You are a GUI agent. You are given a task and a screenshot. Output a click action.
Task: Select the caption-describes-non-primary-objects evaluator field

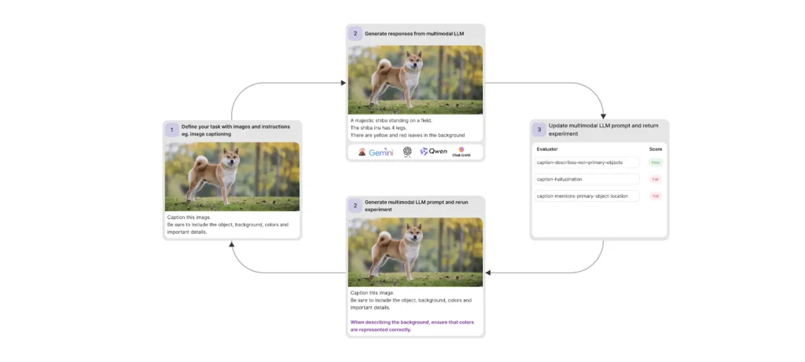586,163
